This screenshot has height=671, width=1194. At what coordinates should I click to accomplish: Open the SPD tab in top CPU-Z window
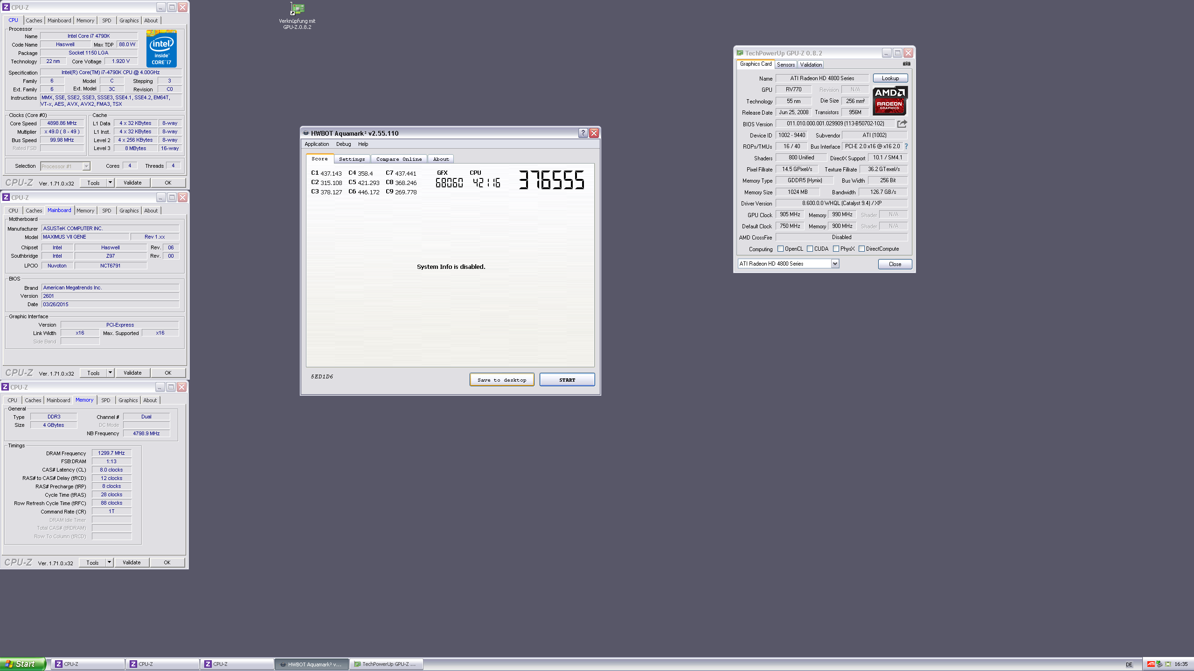107,21
